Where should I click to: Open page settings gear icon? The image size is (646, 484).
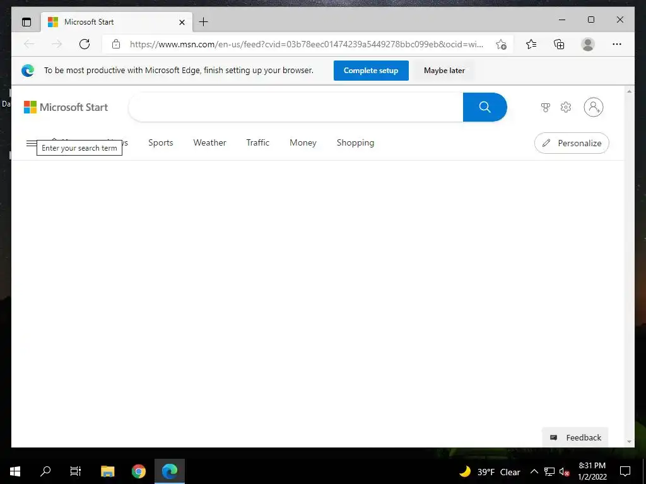[x=566, y=107]
